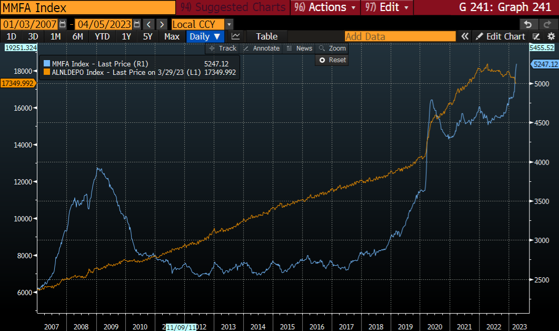Toggle the Annotate mode
The height and width of the screenshot is (331, 559).
(261, 48)
